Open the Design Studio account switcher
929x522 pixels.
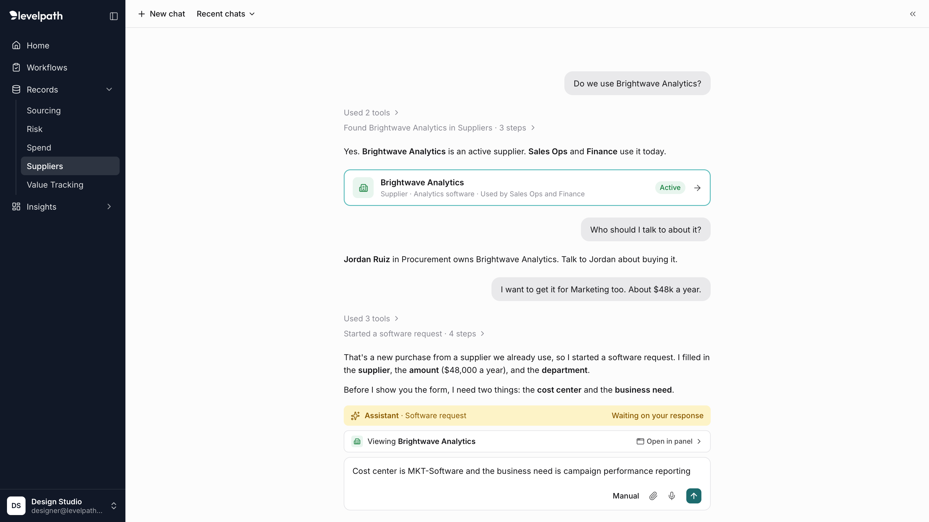pyautogui.click(x=63, y=505)
